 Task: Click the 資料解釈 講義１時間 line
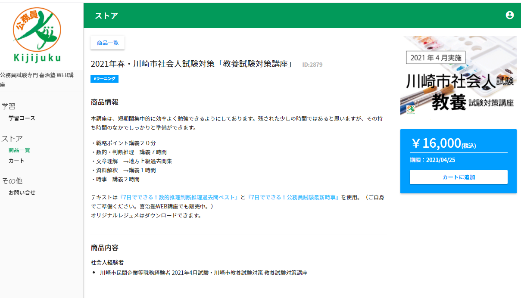tap(123, 170)
